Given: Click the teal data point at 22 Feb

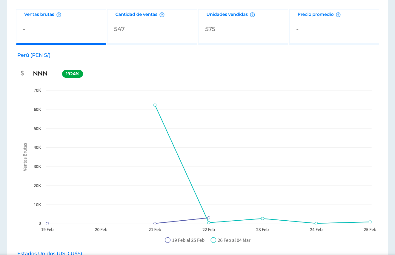Looking at the screenshot, I should tap(209, 223).
